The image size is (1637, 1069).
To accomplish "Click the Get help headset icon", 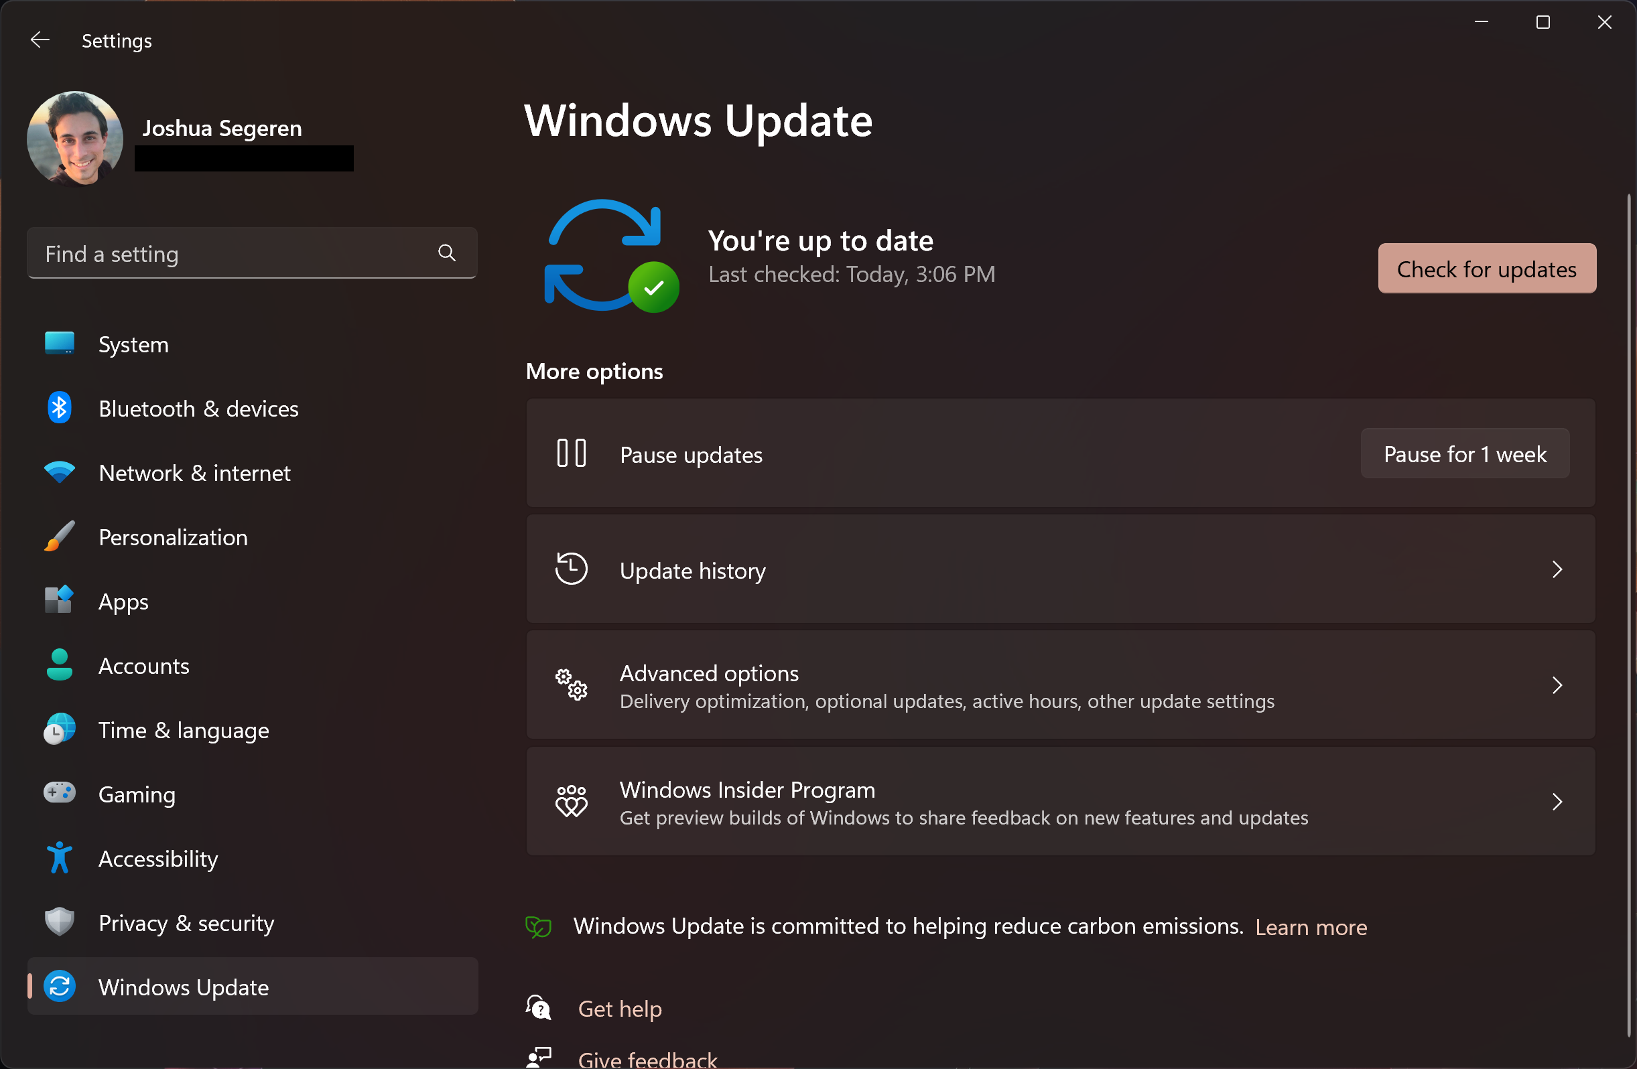I will pos(539,1008).
